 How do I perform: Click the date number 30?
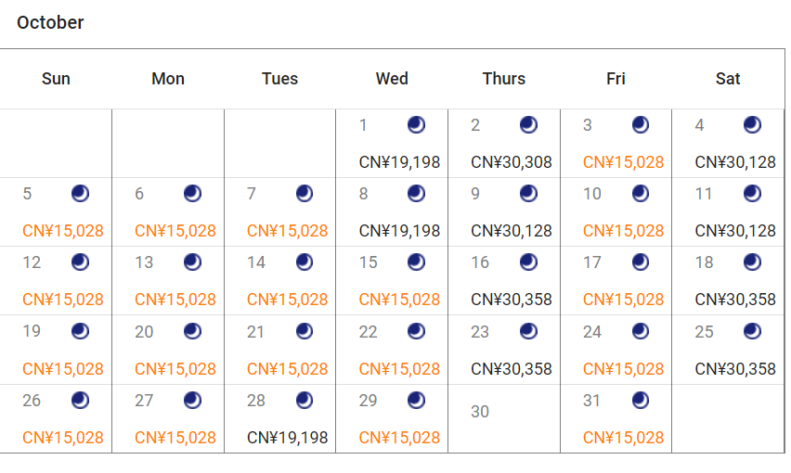point(480,412)
